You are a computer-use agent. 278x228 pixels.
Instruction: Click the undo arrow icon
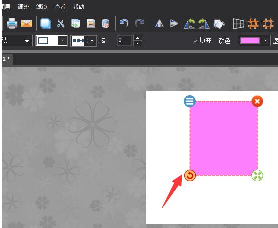click(124, 23)
